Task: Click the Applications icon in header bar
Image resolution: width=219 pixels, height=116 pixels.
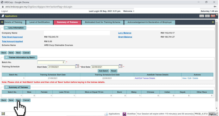Action: pyautogui.click(x=3, y=16)
